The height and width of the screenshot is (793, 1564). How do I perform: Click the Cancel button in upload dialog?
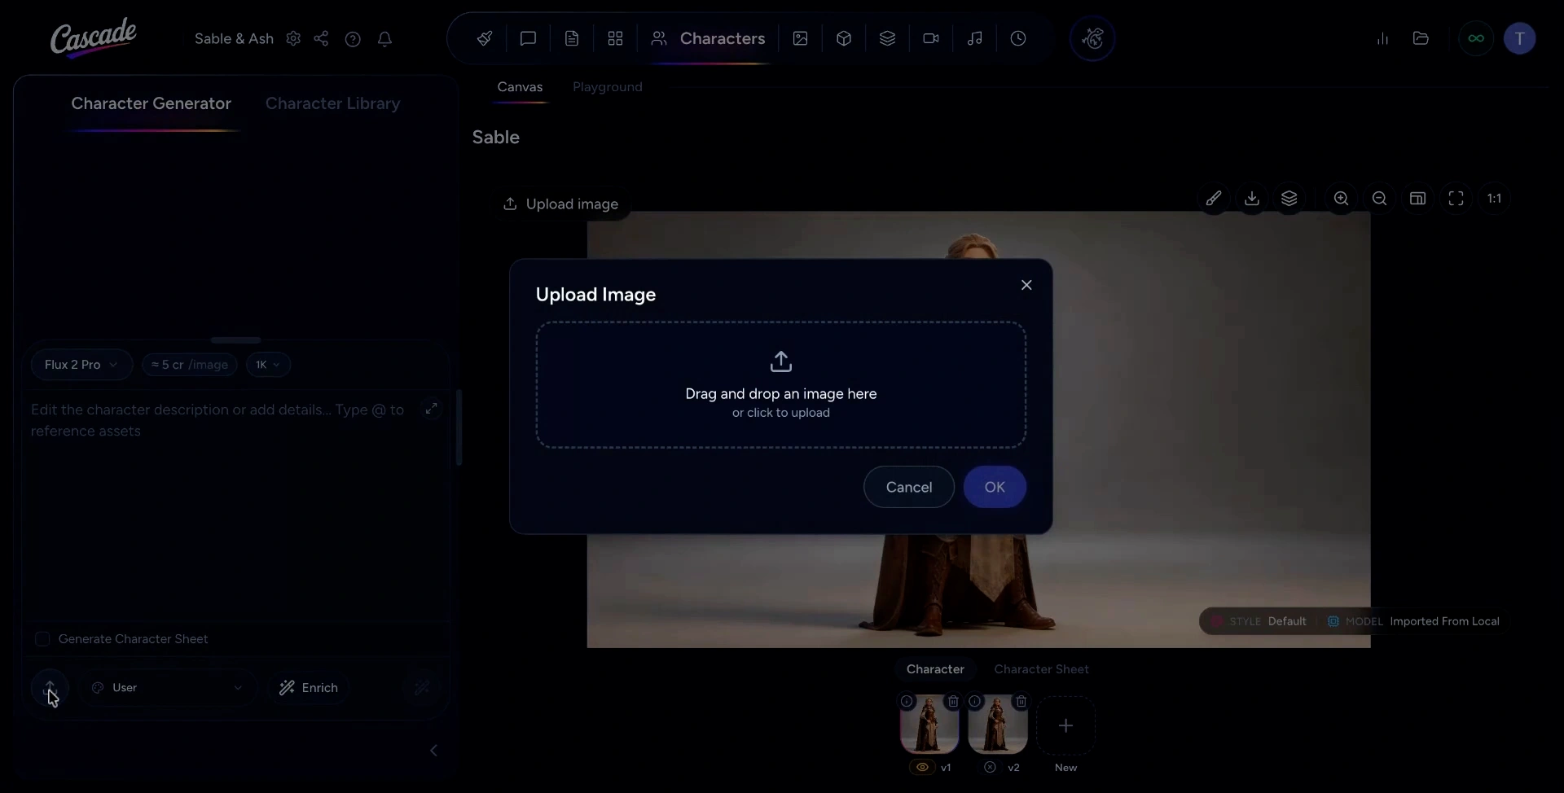pos(909,487)
